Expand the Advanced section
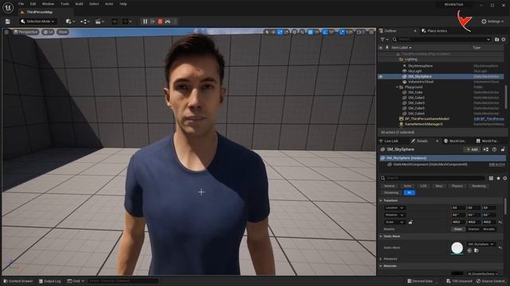Screen dimensions: 510x286 [x=381, y=259]
